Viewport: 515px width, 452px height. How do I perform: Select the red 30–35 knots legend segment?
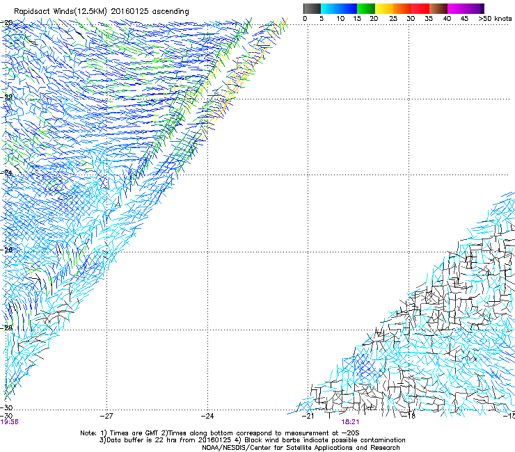[x=420, y=8]
